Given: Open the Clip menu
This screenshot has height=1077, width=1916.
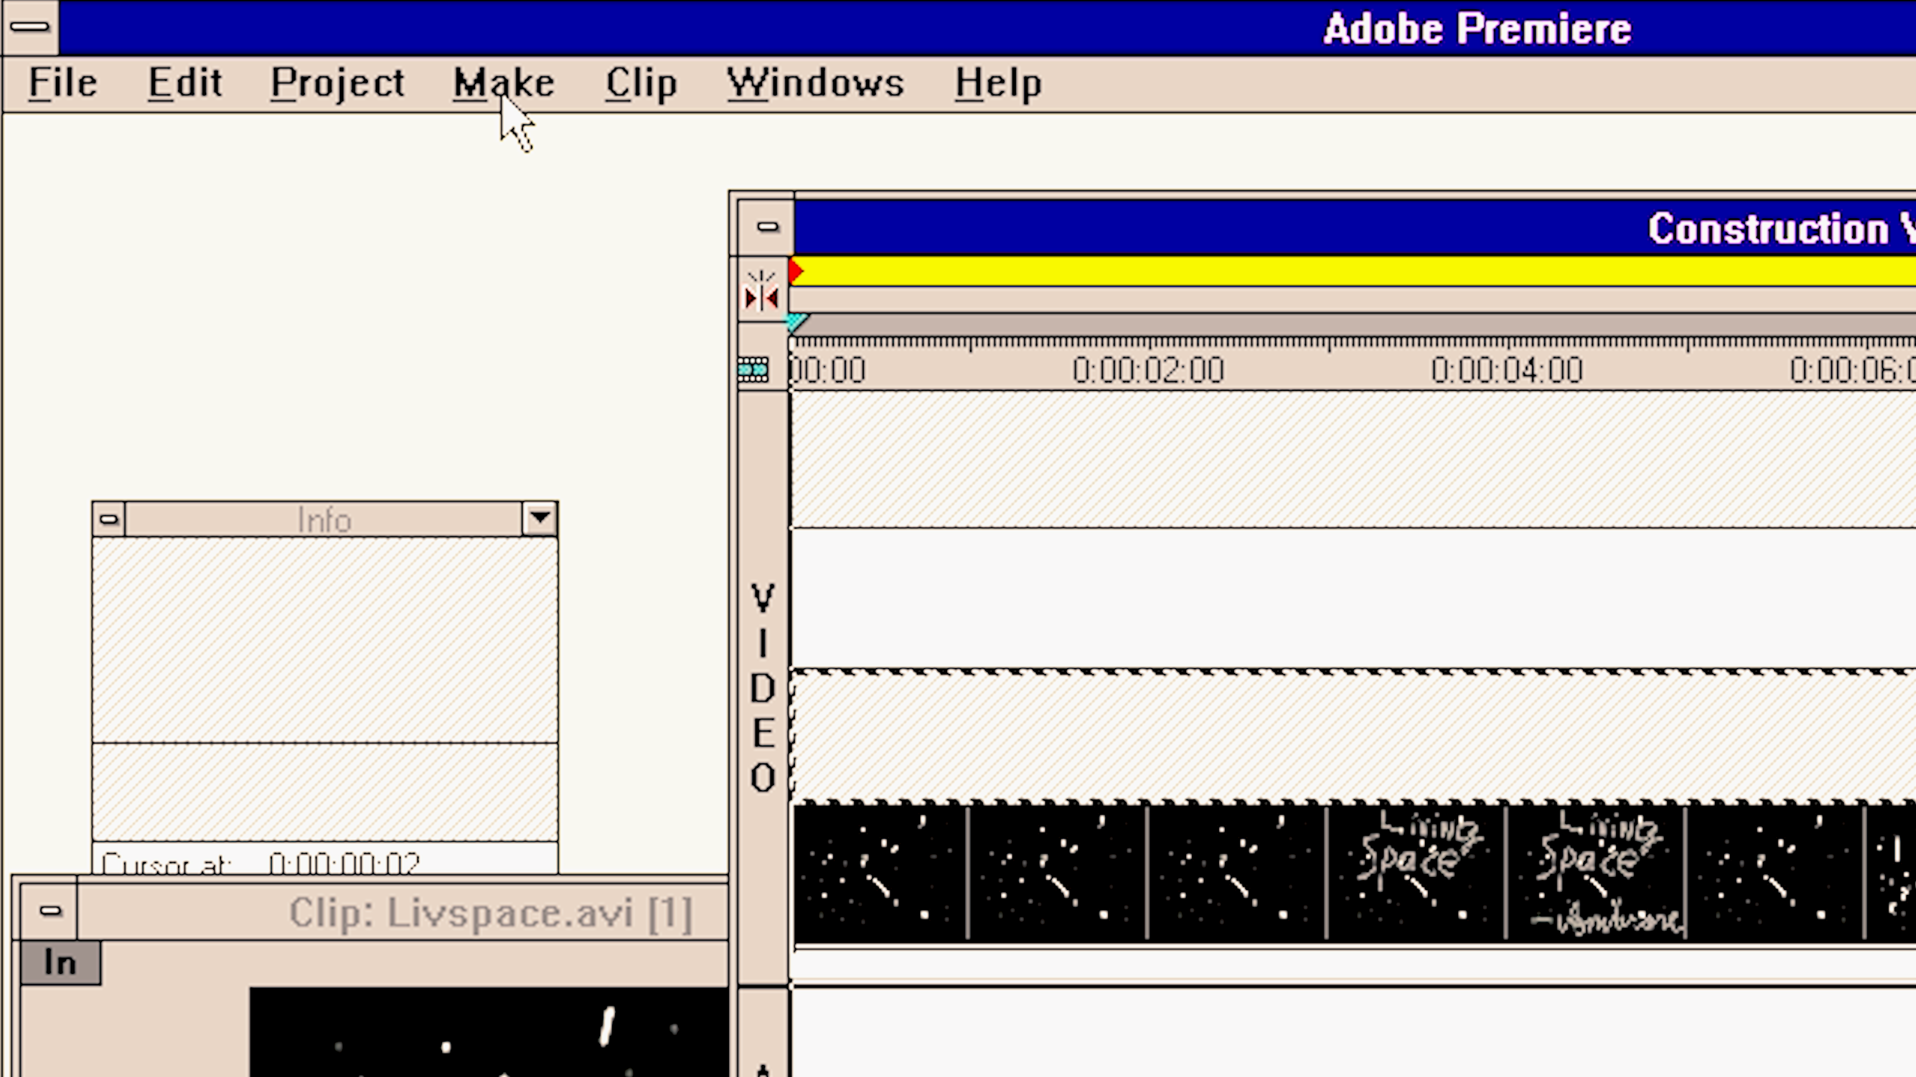Looking at the screenshot, I should click(x=640, y=82).
